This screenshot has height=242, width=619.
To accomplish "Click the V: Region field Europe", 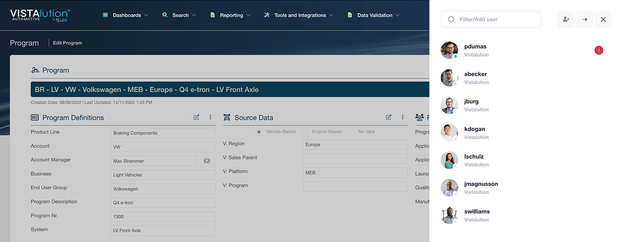I will click(355, 145).
